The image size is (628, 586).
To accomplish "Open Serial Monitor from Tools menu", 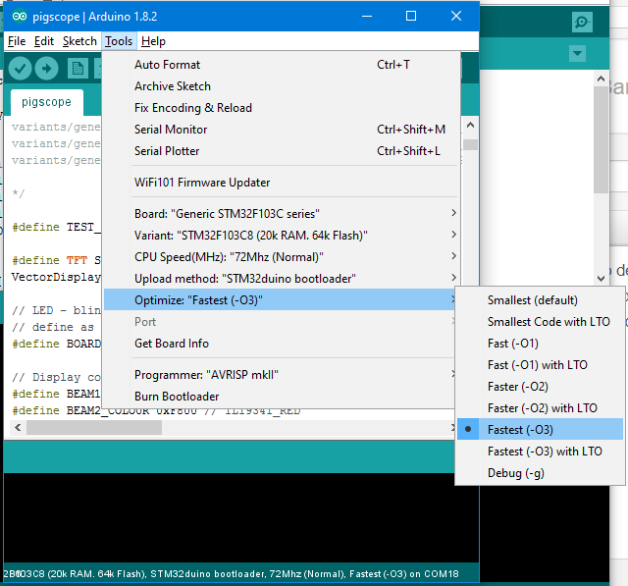I will click(281, 130).
